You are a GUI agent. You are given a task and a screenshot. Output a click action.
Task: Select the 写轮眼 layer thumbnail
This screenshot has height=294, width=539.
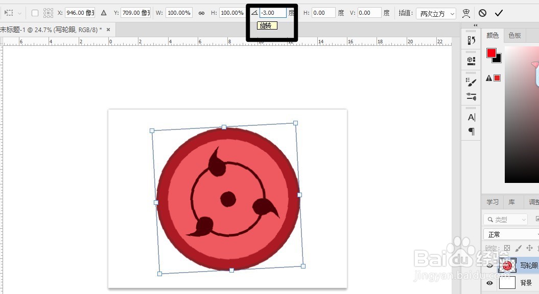point(507,265)
